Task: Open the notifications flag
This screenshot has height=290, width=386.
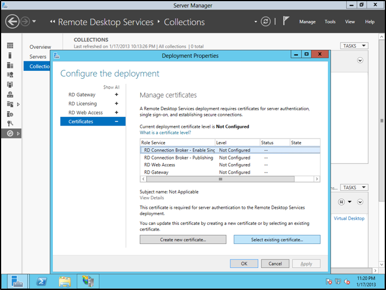Action: point(286,22)
